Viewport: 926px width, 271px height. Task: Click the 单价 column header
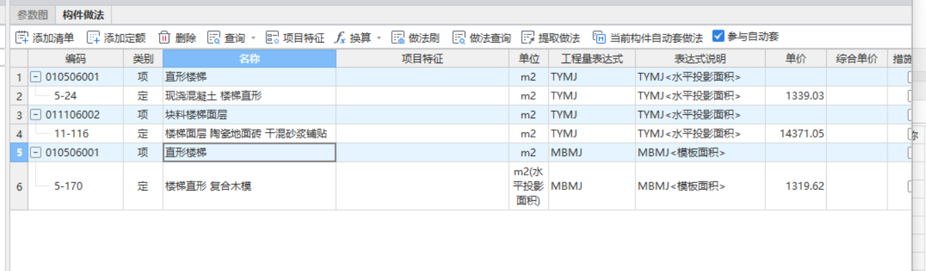click(x=796, y=59)
